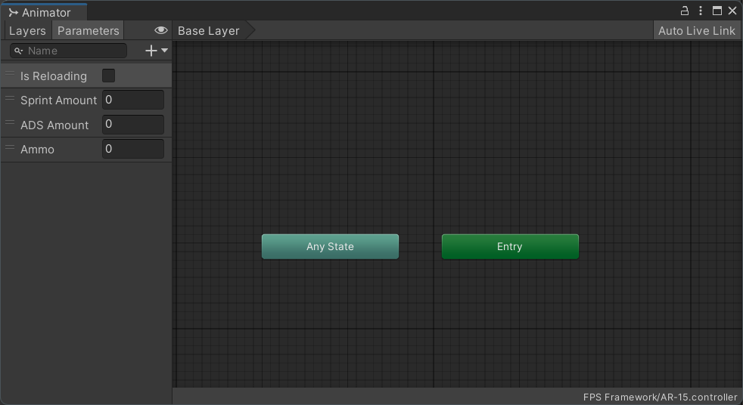
Task: Enable Auto Live Link
Action: point(696,31)
